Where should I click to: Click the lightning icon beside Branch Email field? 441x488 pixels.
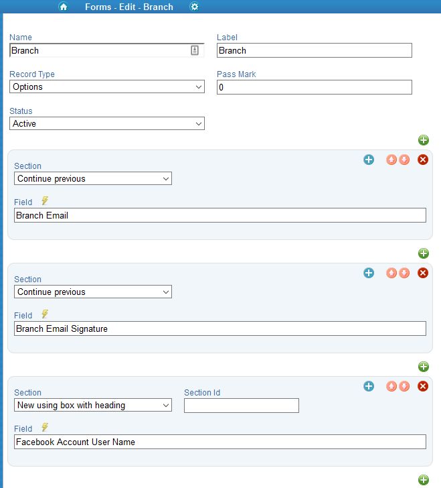pos(45,201)
